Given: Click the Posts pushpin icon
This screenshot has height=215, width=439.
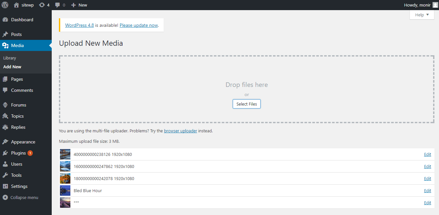Looking at the screenshot, I should [5, 34].
